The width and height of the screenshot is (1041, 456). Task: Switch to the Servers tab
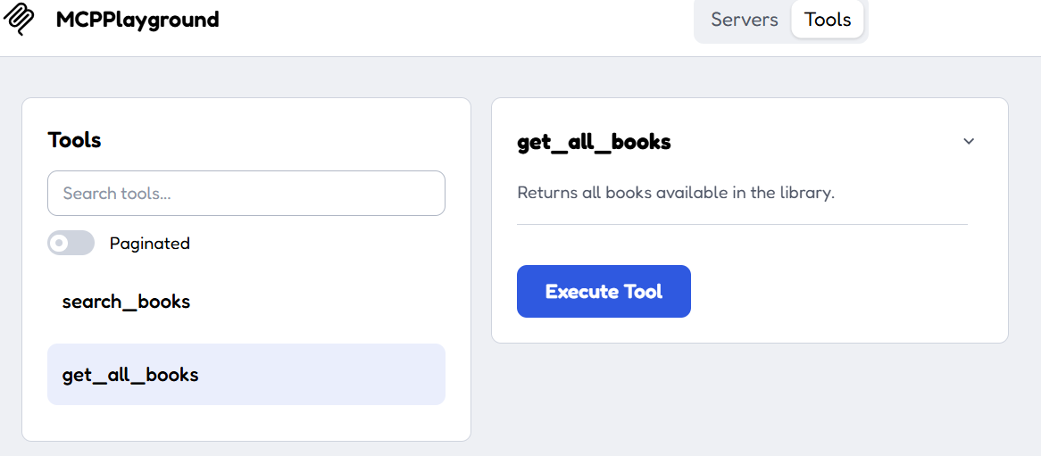pos(745,20)
